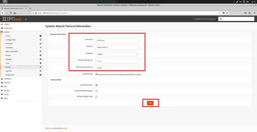Click the gears icon beside Settings
This screenshot has height=132, width=257.
click(x=40, y=59)
